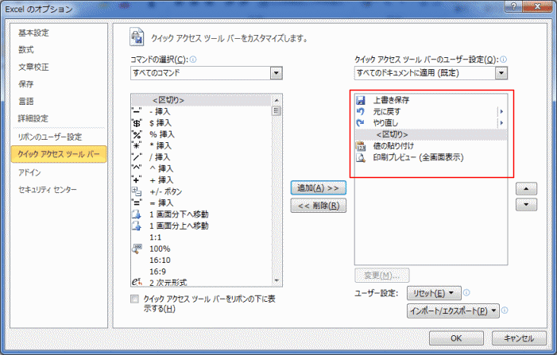Click the command list scrollbar thumb
557x355 pixels.
(x=277, y=110)
